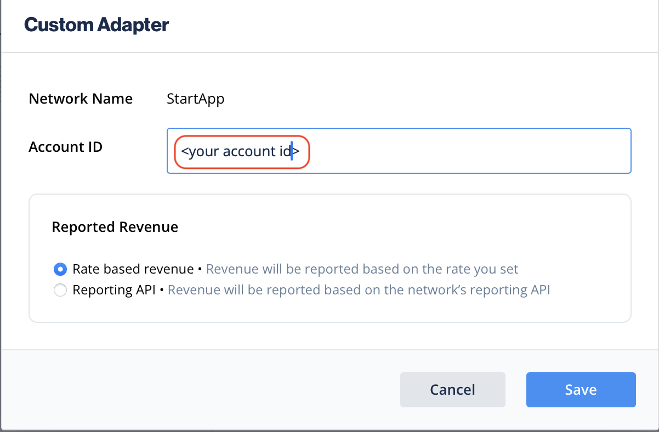The width and height of the screenshot is (659, 432).
Task: Click the Save button
Action: [581, 390]
